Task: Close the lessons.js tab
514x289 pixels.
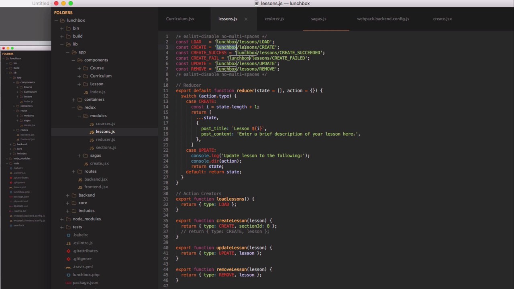Action: click(246, 19)
